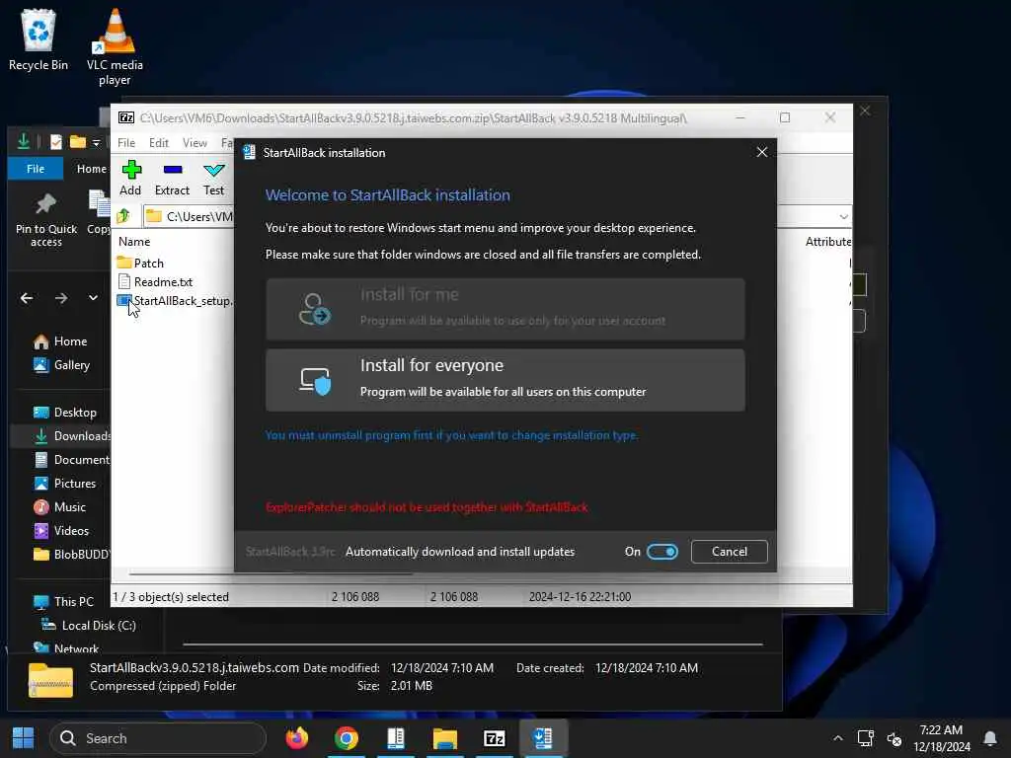Click the Attributes column header in 7-Zip
Image resolution: width=1011 pixels, height=758 pixels.
828,242
